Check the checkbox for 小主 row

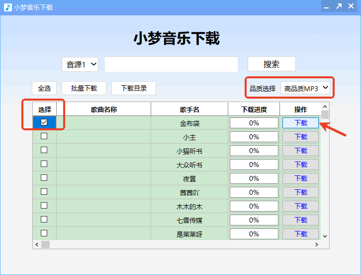point(44,136)
